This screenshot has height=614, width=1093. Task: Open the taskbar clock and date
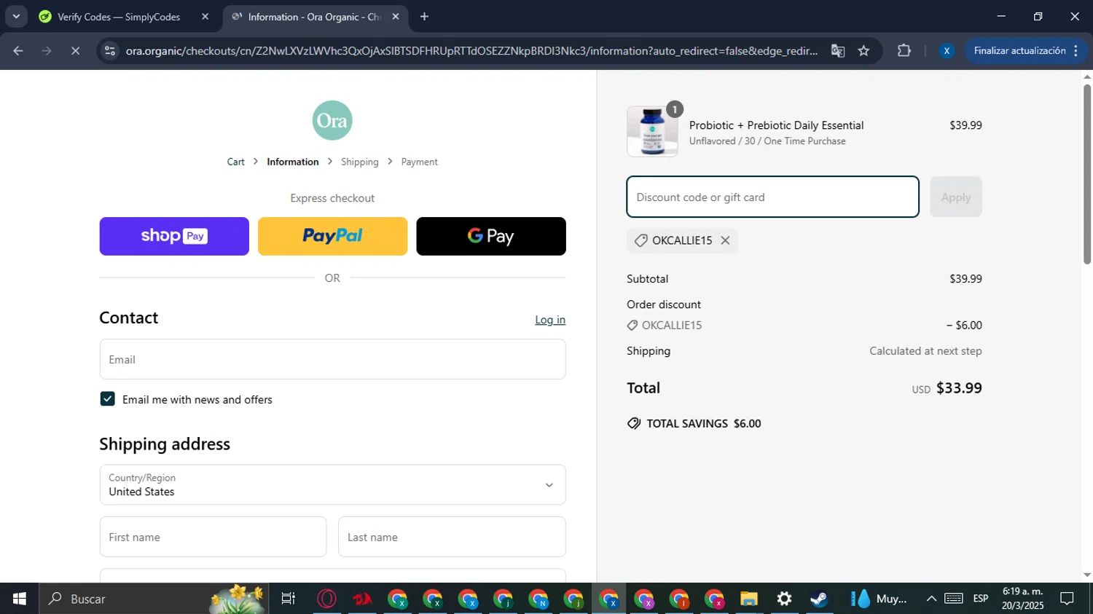[1022, 599]
